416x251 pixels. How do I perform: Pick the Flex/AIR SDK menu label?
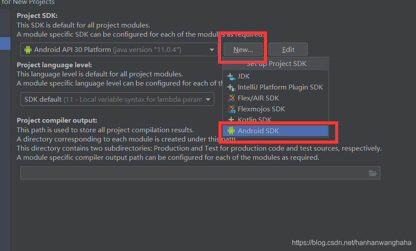258,98
